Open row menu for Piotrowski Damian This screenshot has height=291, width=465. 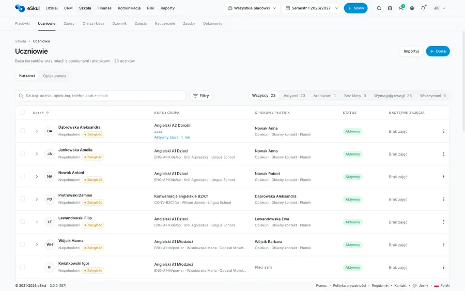(444, 200)
